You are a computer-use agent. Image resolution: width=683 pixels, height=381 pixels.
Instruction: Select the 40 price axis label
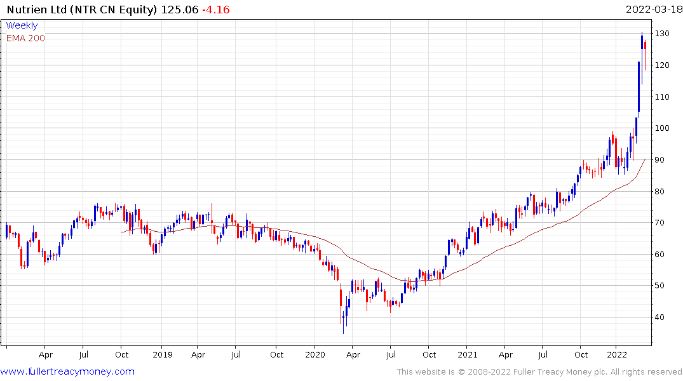[659, 317]
